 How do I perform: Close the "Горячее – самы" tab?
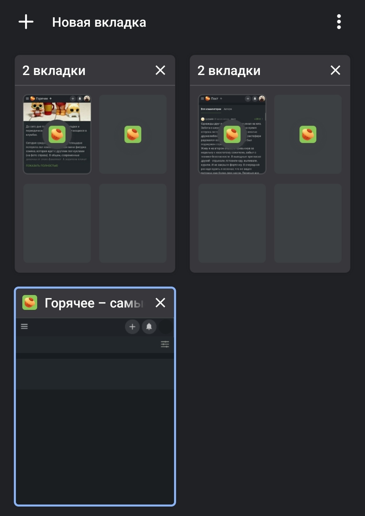(160, 303)
